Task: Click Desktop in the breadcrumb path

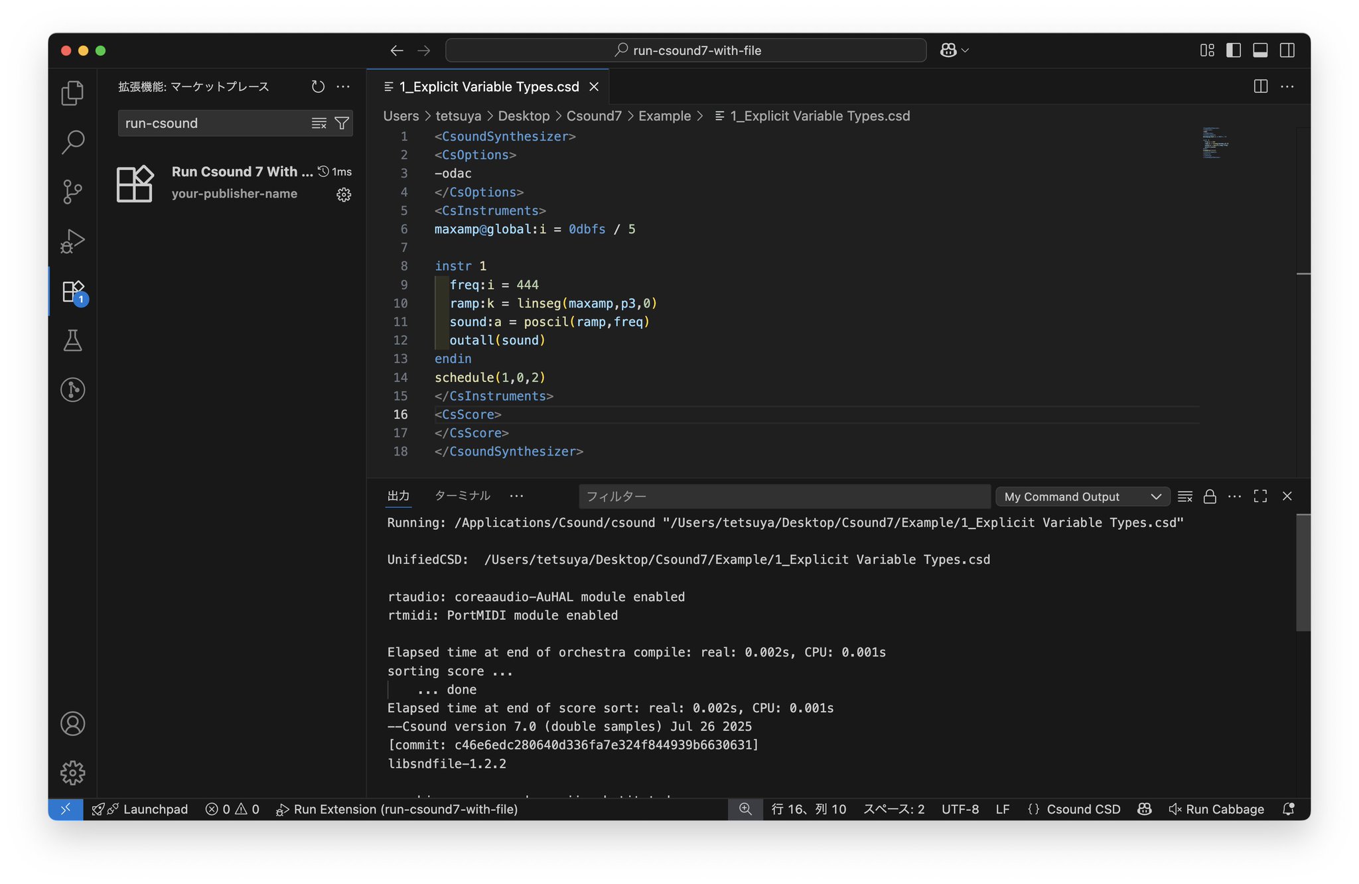Action: tap(524, 116)
